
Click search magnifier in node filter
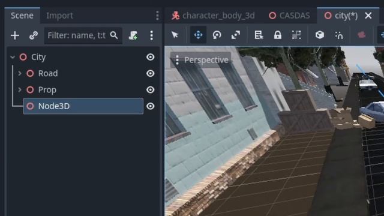click(x=114, y=35)
